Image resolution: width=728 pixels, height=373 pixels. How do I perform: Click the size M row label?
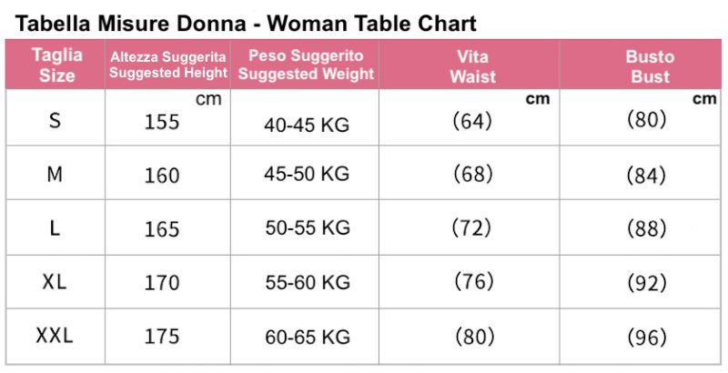click(x=55, y=174)
